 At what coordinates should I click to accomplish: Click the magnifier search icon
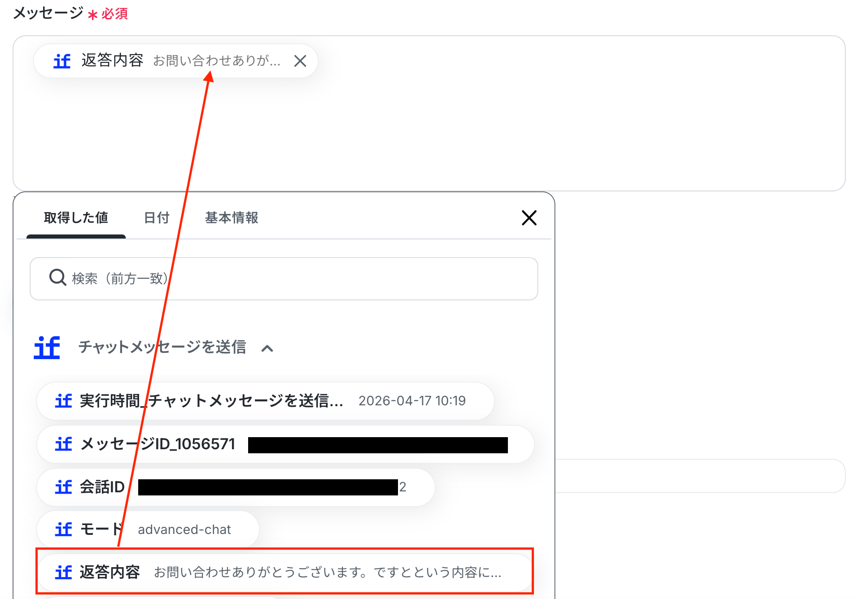point(57,278)
